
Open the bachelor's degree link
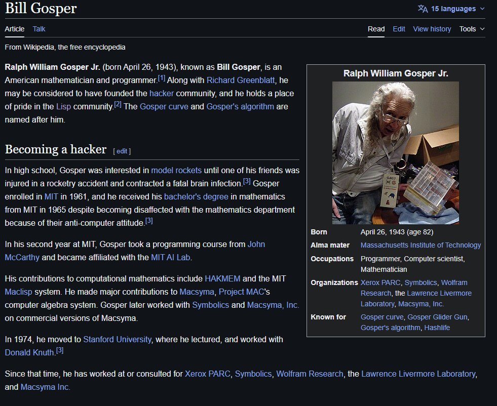196,196
